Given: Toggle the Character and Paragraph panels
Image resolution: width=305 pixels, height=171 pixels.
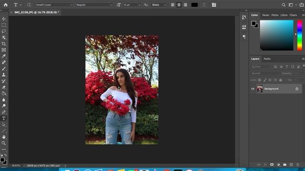Looking at the screenshot, I should pos(214,5).
